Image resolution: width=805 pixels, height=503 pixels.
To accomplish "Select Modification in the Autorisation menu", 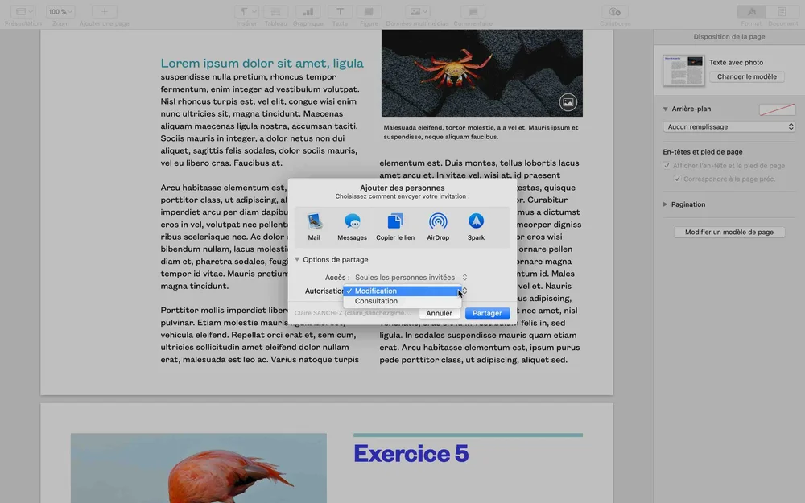I will point(402,291).
